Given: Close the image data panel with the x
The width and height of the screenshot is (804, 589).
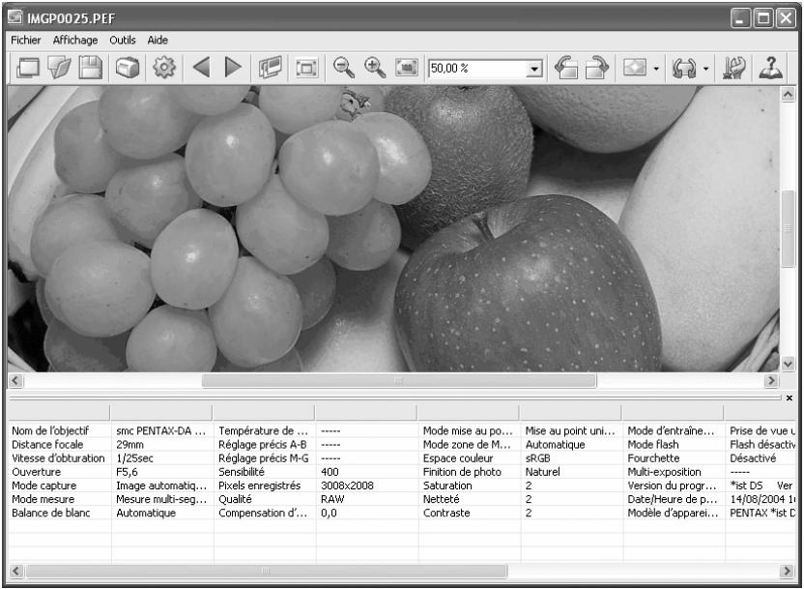Looking at the screenshot, I should tap(790, 398).
